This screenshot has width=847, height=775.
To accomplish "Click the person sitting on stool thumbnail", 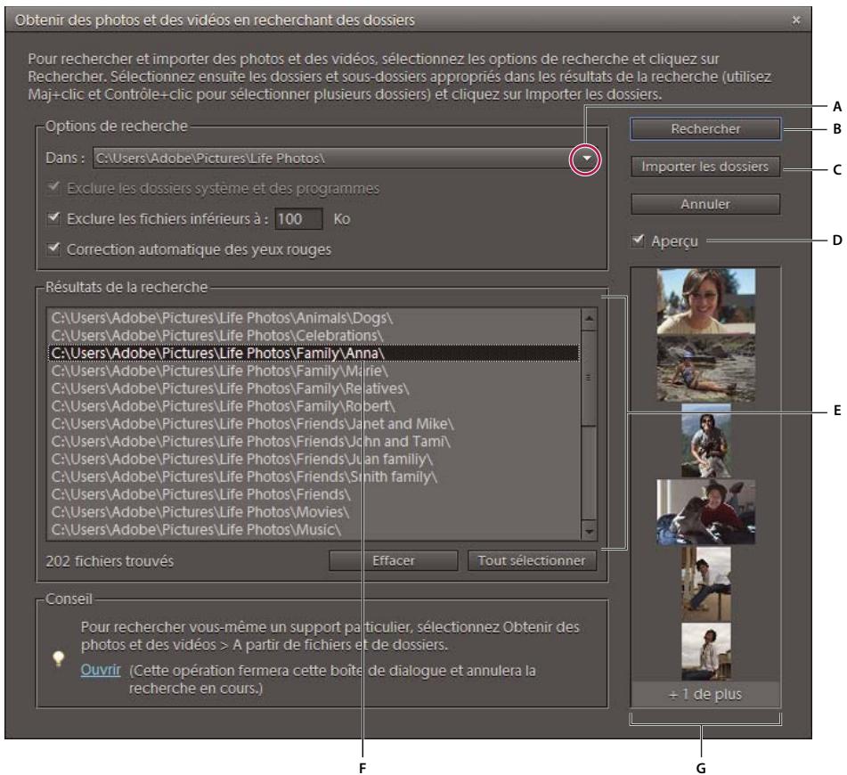I will coord(706,583).
